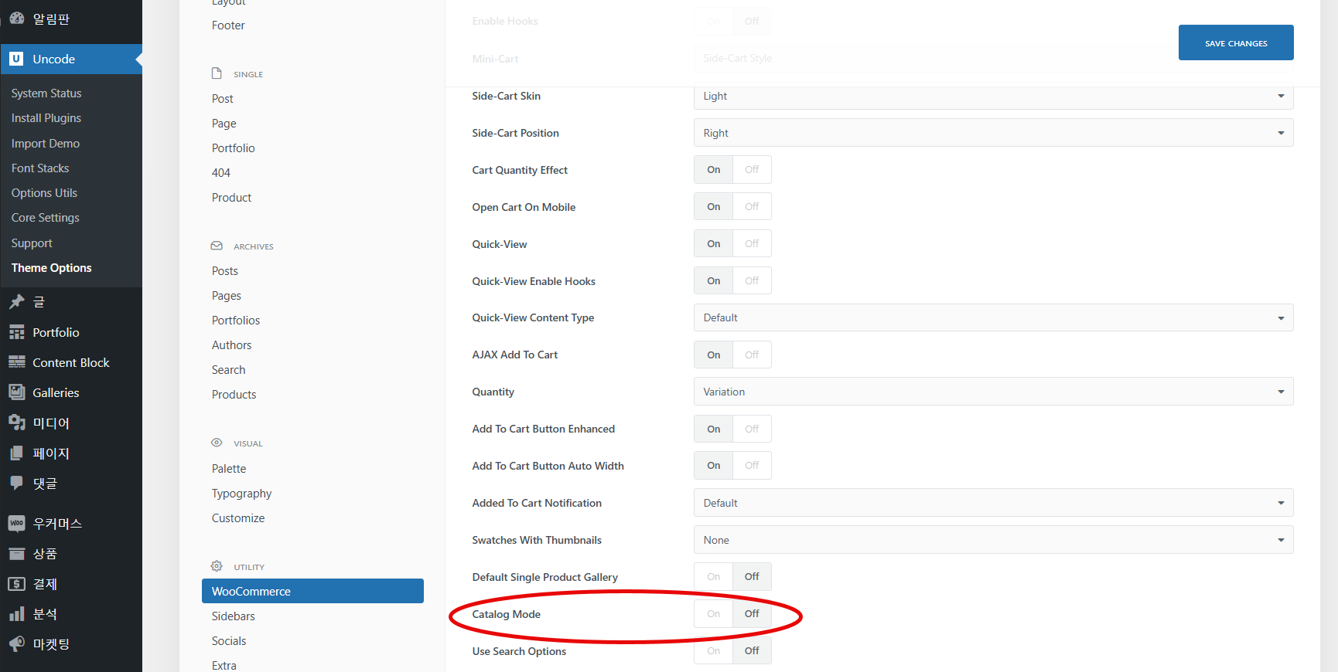Image resolution: width=1338 pixels, height=672 pixels.
Task: Open Install Plugins submenu item
Action: point(46,118)
